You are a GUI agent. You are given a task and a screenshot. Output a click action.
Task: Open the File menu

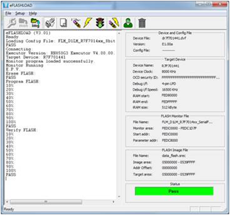(x=8, y=14)
